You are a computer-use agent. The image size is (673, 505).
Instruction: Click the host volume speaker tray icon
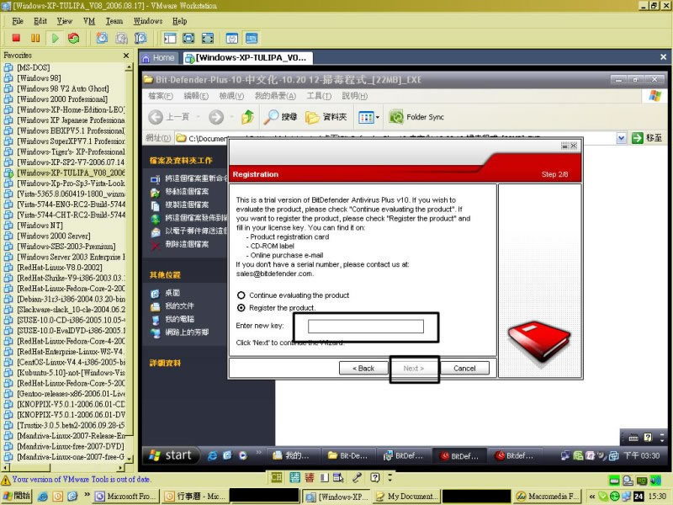[655, 481]
